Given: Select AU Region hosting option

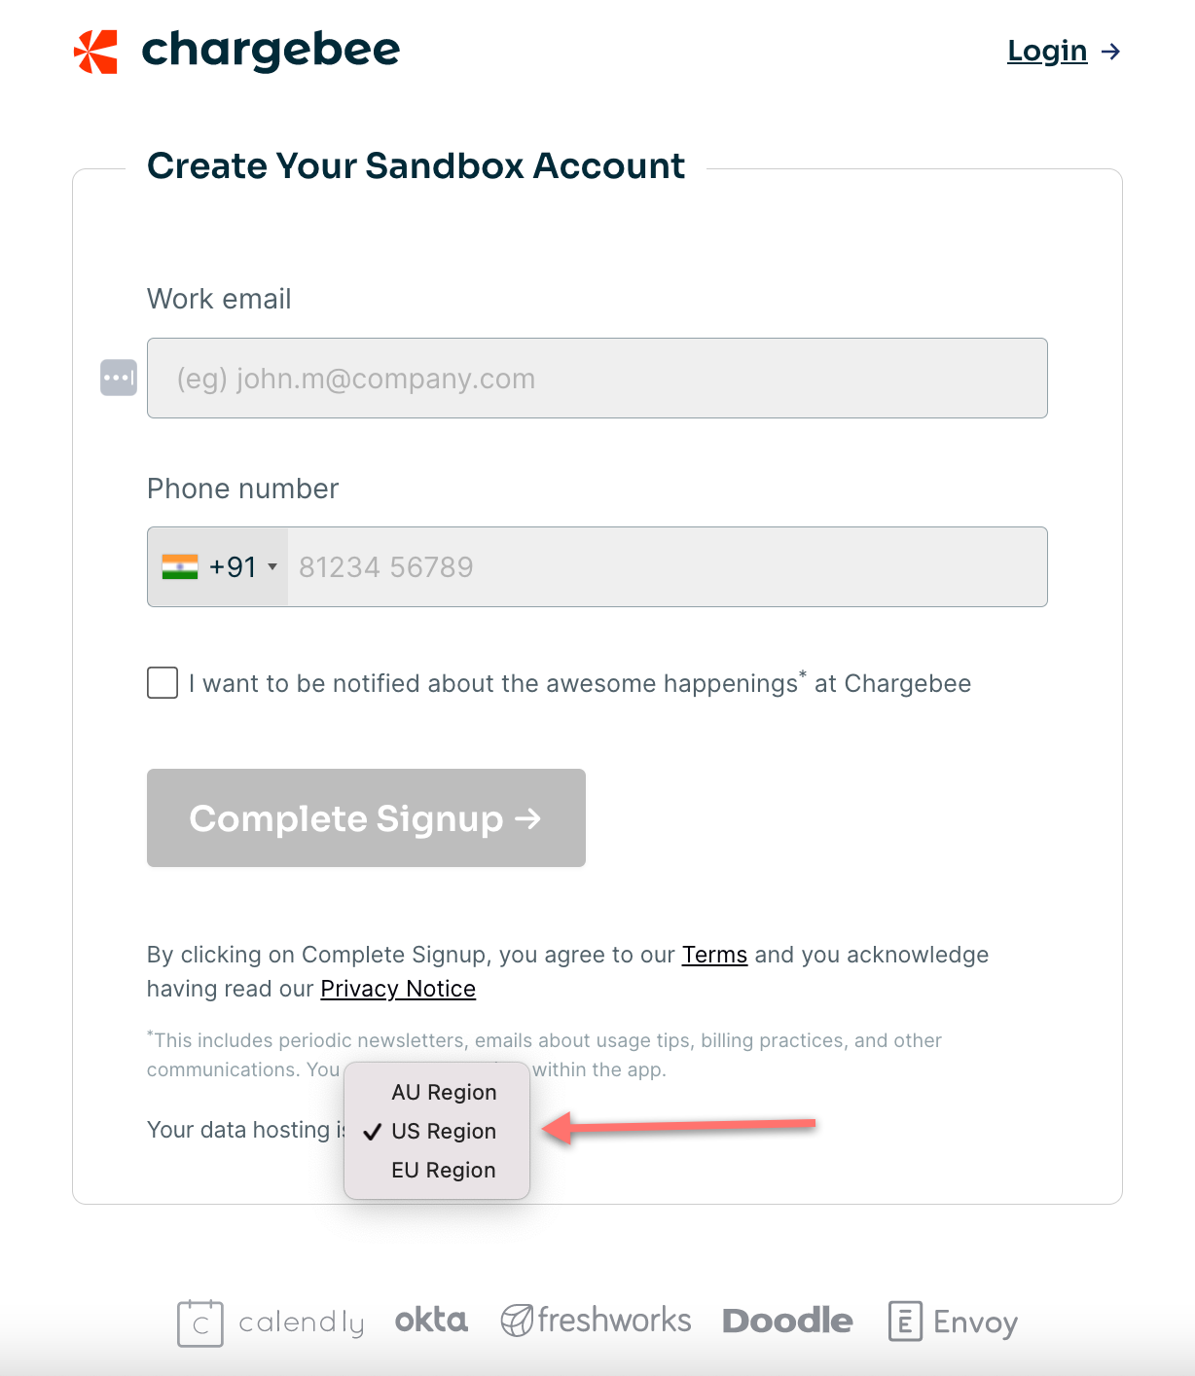Looking at the screenshot, I should 444,1092.
